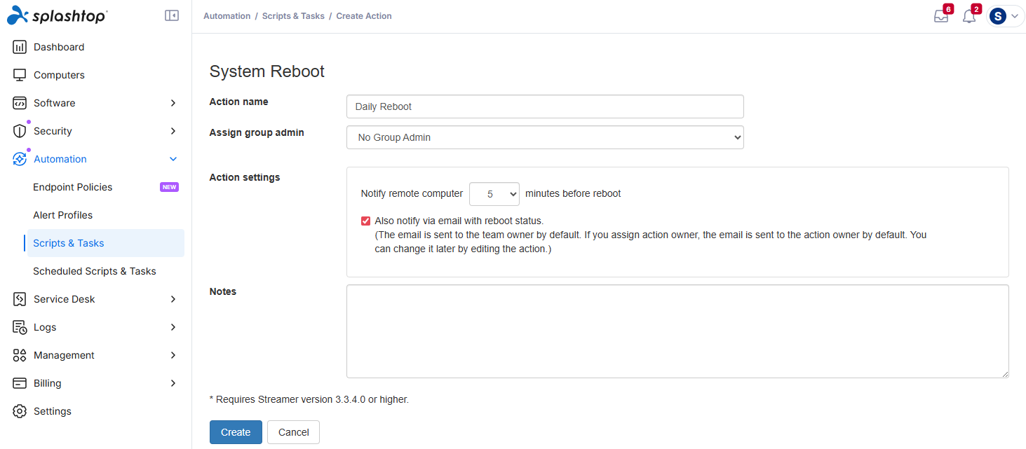
Task: Click the 'minutes before reboot' text
Action: click(573, 193)
